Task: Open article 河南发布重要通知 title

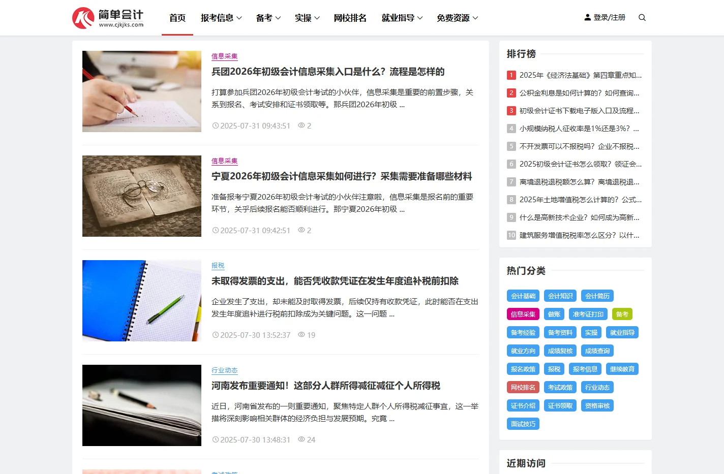Action: click(326, 386)
